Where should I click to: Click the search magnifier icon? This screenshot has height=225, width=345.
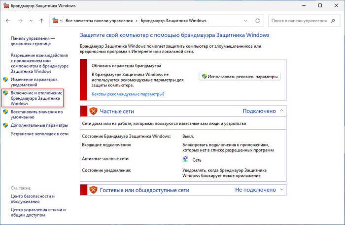(x=333, y=21)
